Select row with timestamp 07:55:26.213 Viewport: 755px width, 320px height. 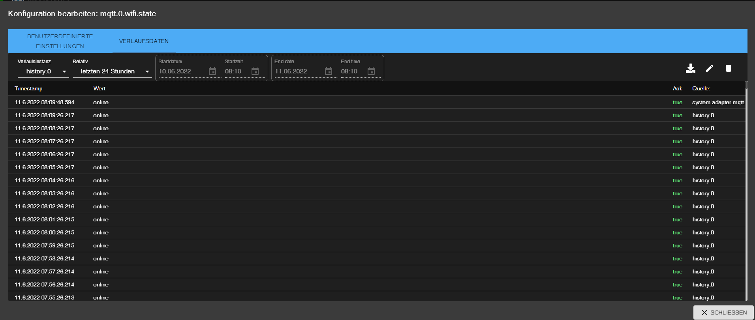pos(377,297)
